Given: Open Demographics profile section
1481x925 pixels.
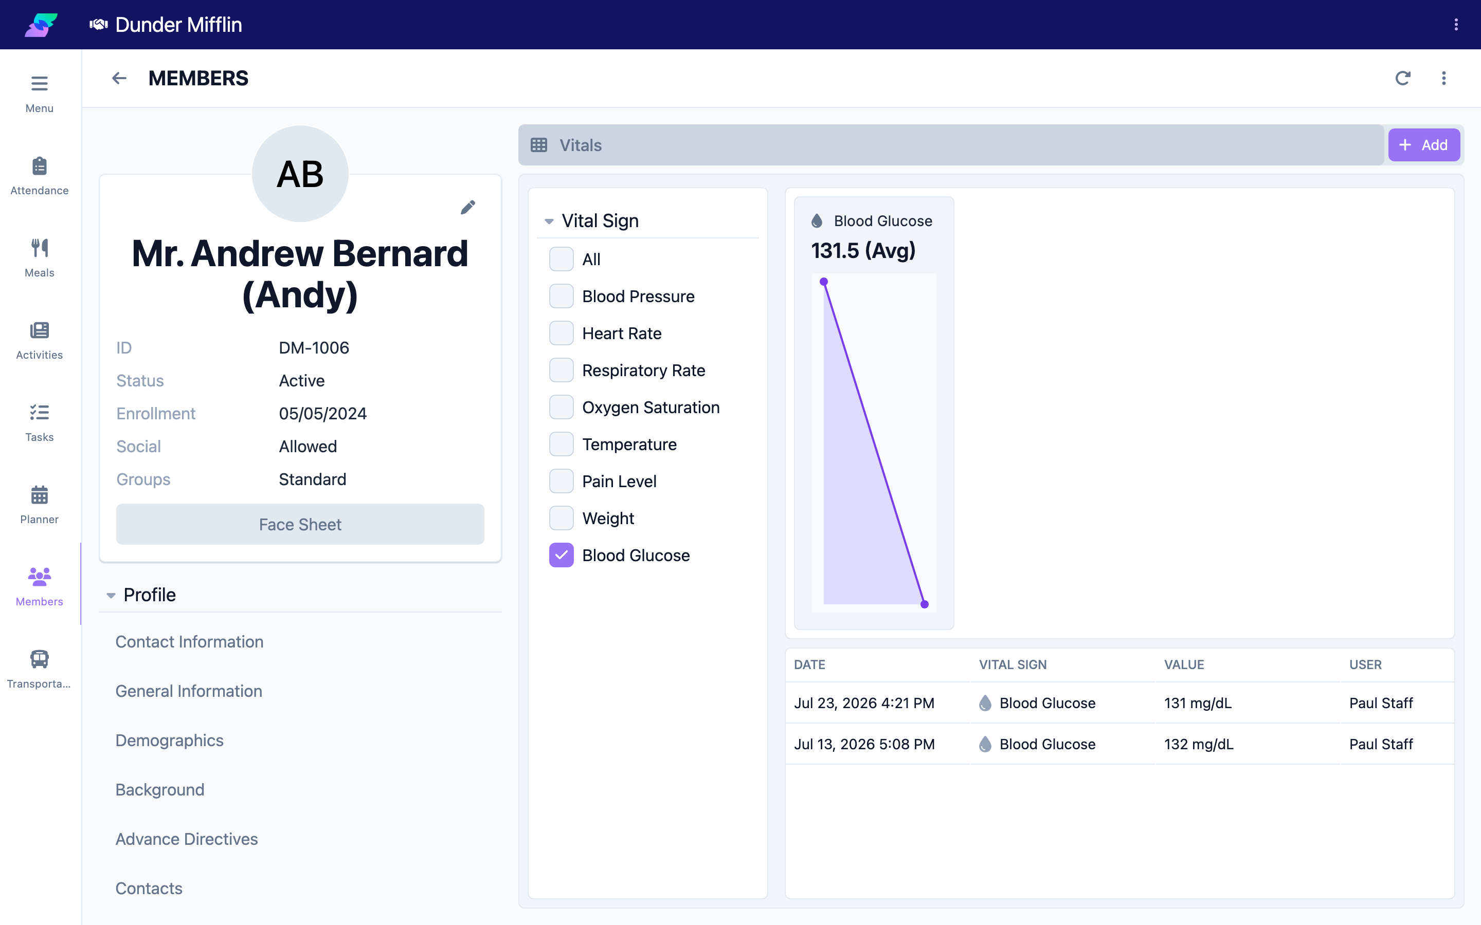Looking at the screenshot, I should [170, 740].
